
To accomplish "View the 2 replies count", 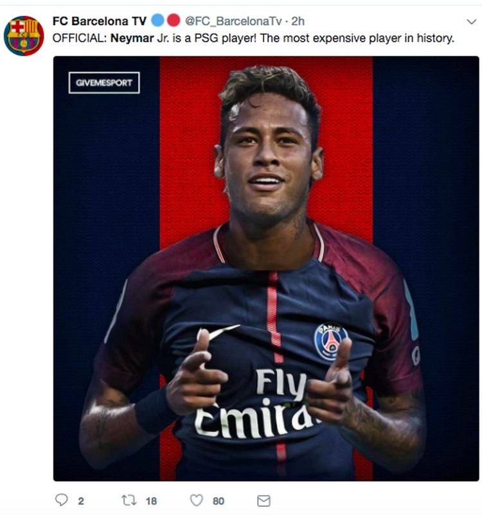I will tap(81, 502).
